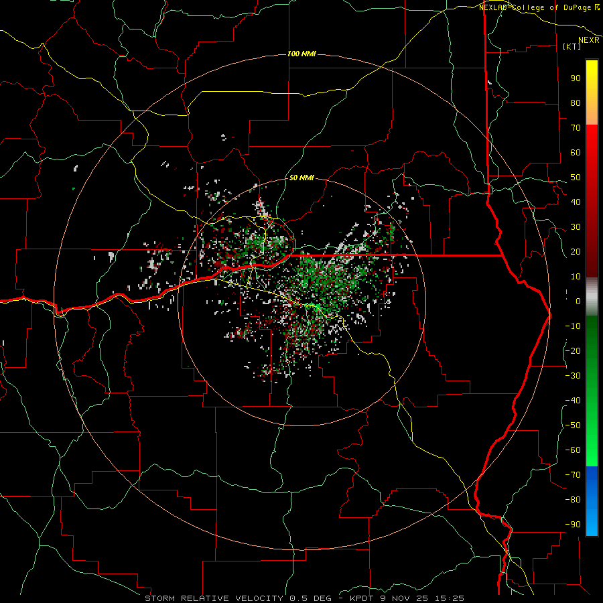Click the -30 value on the velocity scale
Screen dimensions: 603x603
click(x=573, y=376)
